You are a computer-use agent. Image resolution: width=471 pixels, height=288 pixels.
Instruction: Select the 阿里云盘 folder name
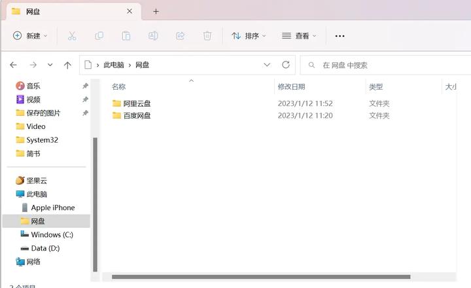pos(137,103)
